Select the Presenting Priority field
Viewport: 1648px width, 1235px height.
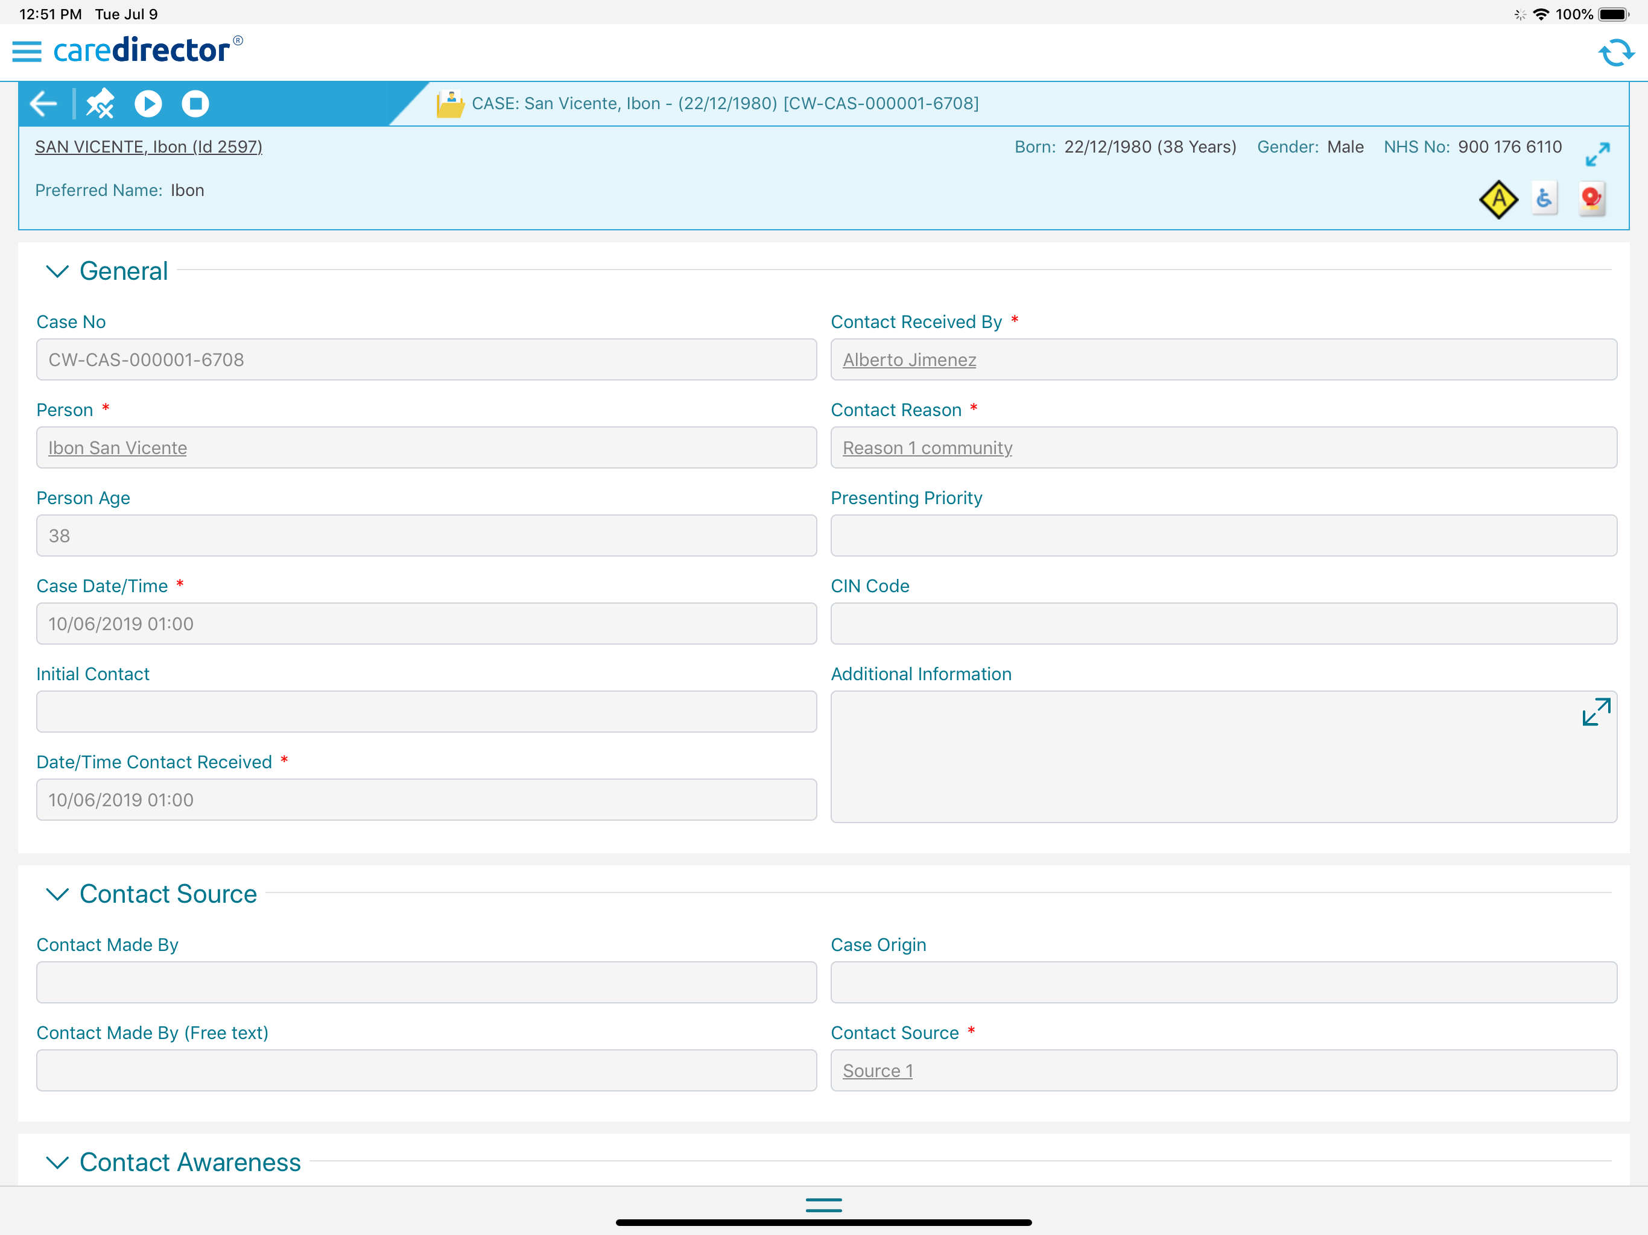[x=1223, y=535]
